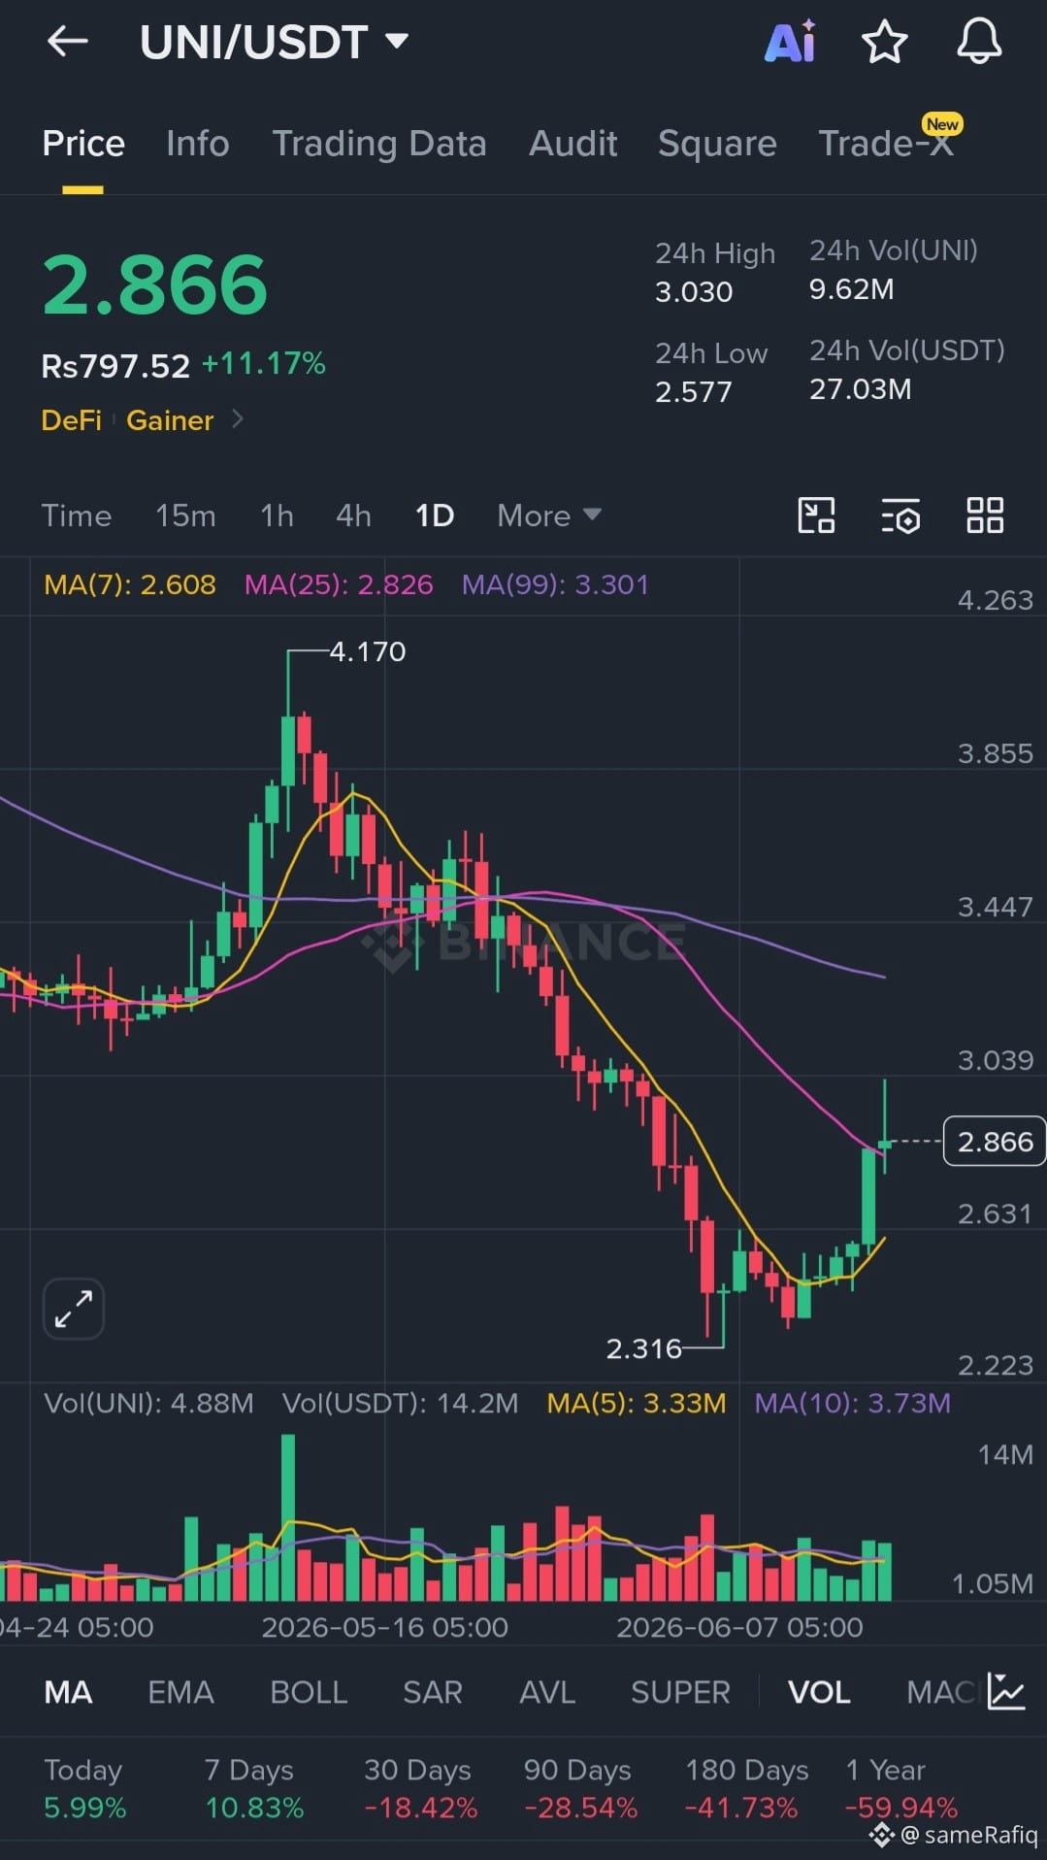Tap the 1 Year -59.94% performance
This screenshot has height=1860, width=1047.
pyautogui.click(x=901, y=1789)
